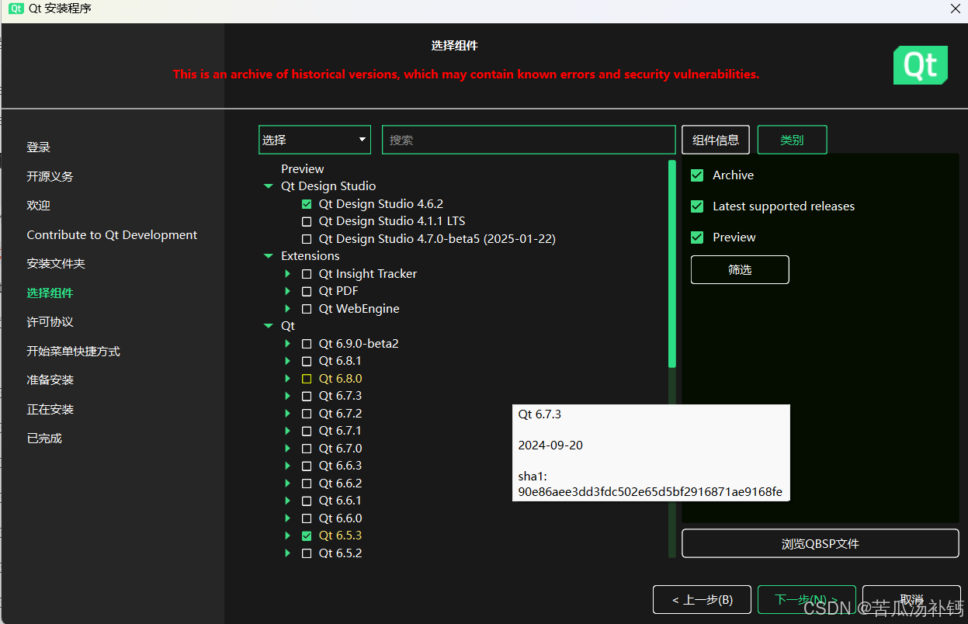Image resolution: width=968 pixels, height=624 pixels.
Task: Expand the Qt PDF node
Action: pyautogui.click(x=288, y=292)
